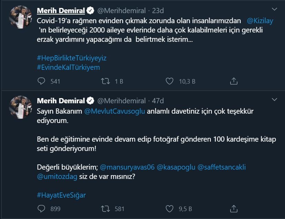The width and height of the screenshot is (285, 219).
Task: Reply to the HayatEveSığar tweet
Action: coord(41,209)
